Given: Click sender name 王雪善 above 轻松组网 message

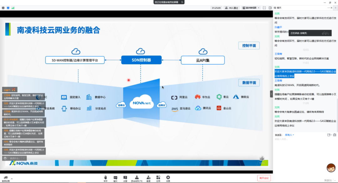Looking at the screenshot, I should (278, 54).
